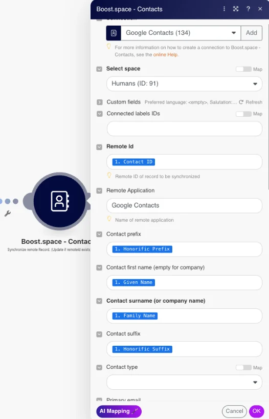Screen dimensions: 269x419
Task: Click the Contact prefix input field
Action: [x=185, y=249]
